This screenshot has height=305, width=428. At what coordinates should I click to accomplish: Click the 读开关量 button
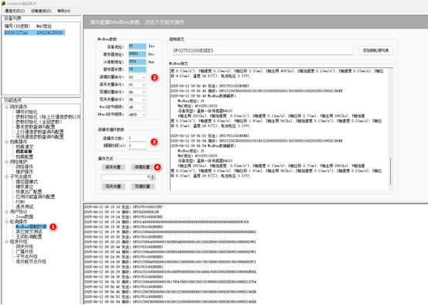point(113,167)
